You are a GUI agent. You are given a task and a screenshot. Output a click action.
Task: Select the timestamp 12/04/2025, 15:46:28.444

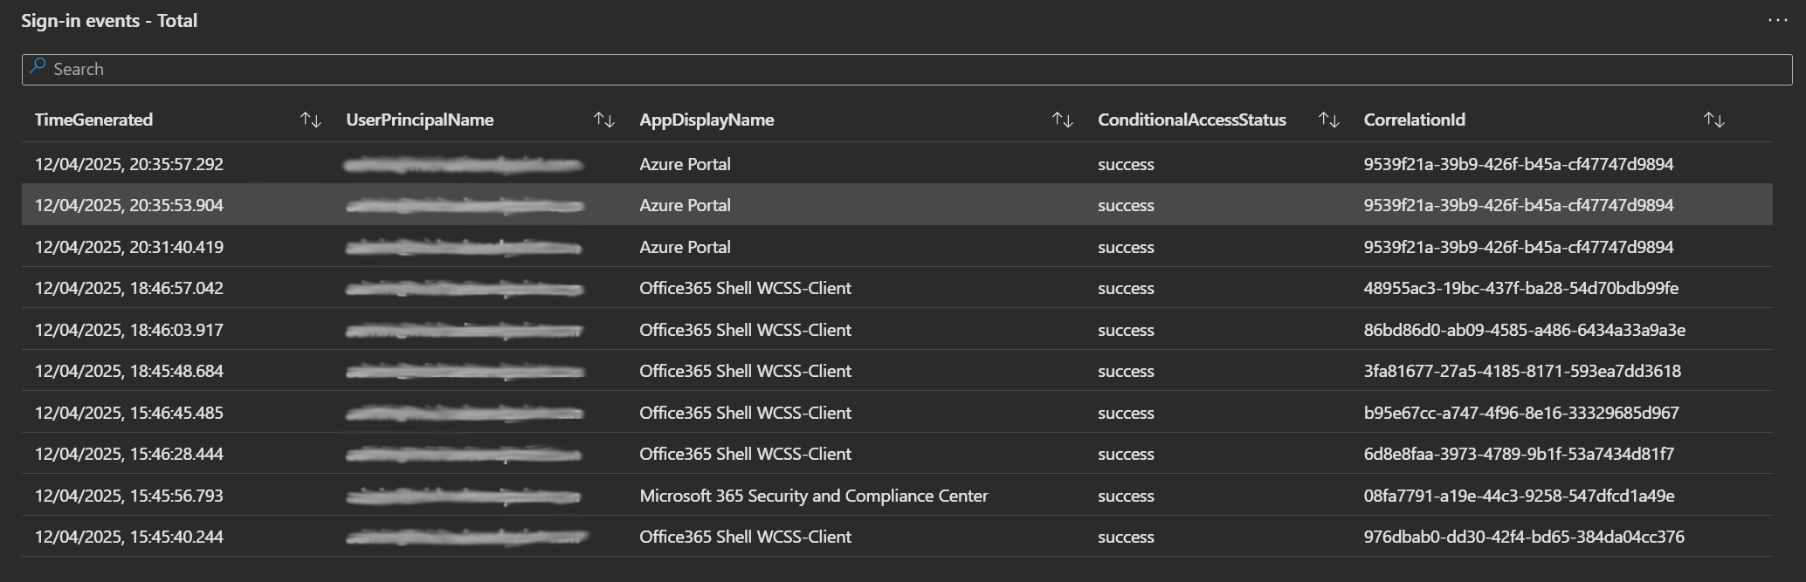point(129,454)
